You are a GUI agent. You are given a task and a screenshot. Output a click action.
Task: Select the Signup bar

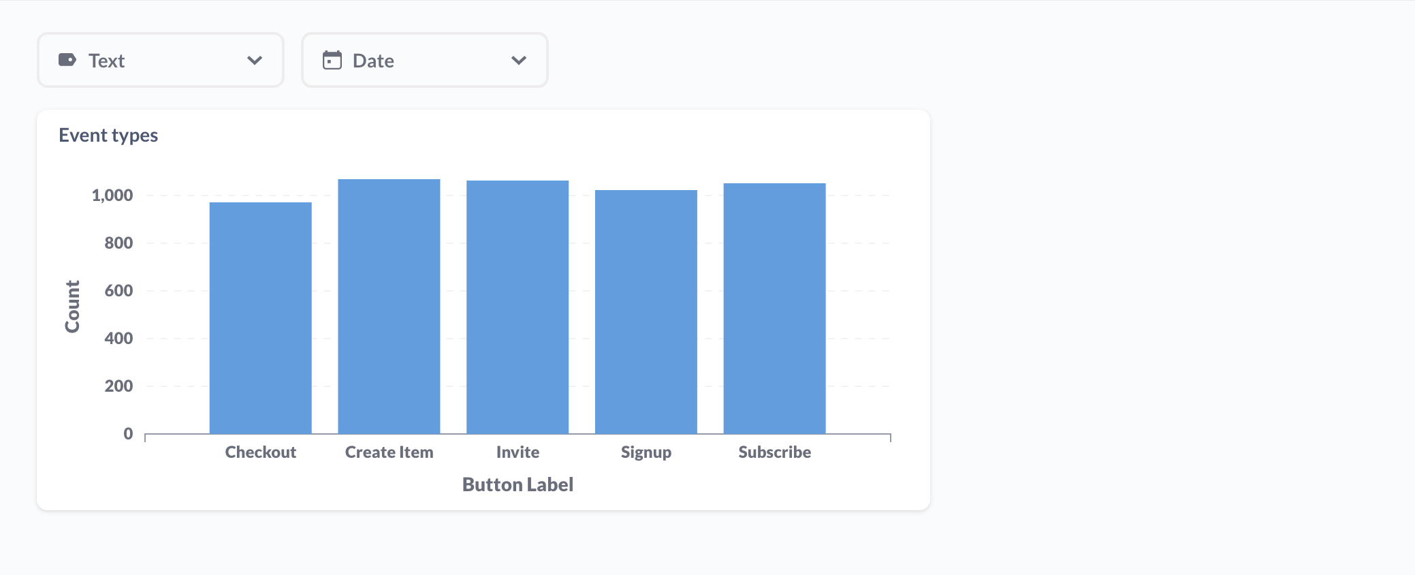coord(646,312)
